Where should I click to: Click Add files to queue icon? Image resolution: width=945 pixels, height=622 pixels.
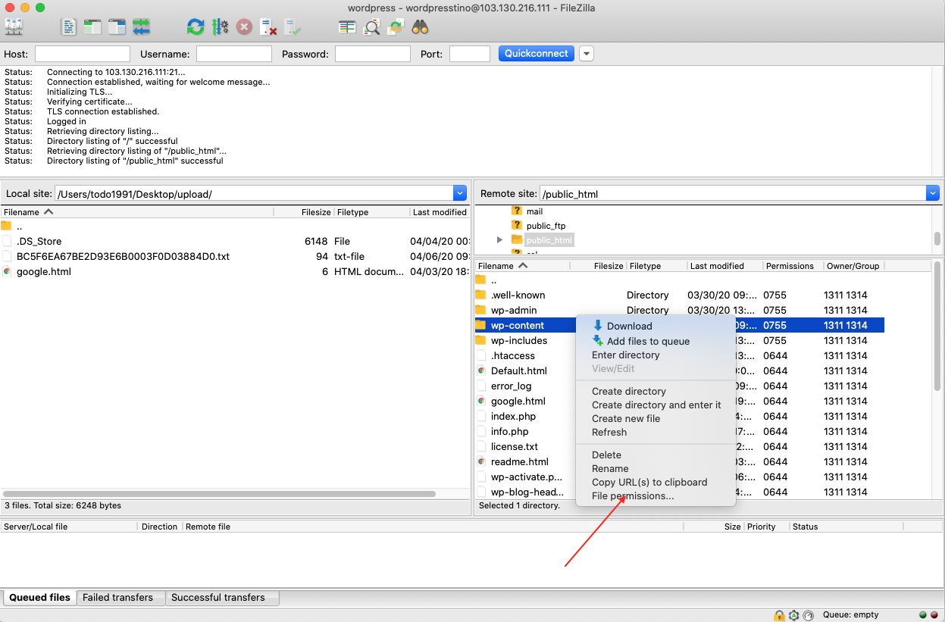click(598, 341)
